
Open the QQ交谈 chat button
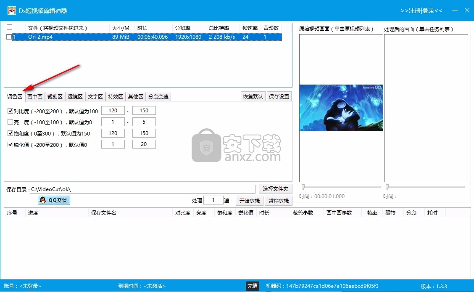[x=54, y=200]
